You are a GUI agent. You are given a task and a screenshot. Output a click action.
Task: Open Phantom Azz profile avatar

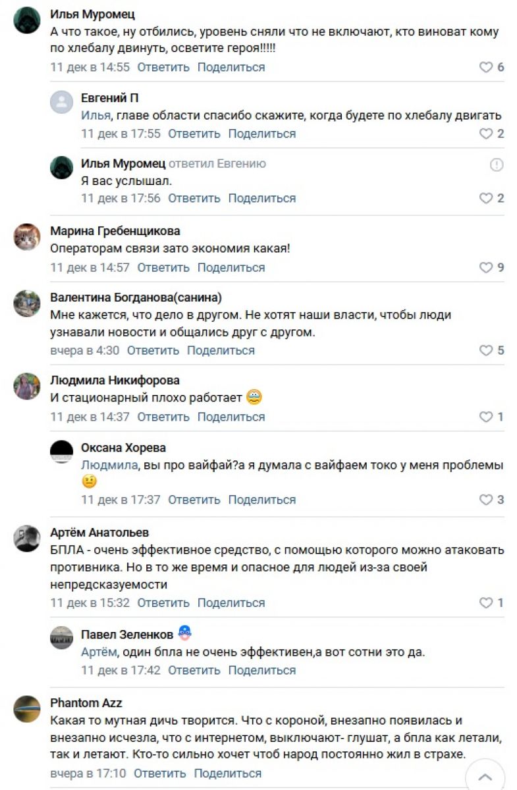coord(27,708)
